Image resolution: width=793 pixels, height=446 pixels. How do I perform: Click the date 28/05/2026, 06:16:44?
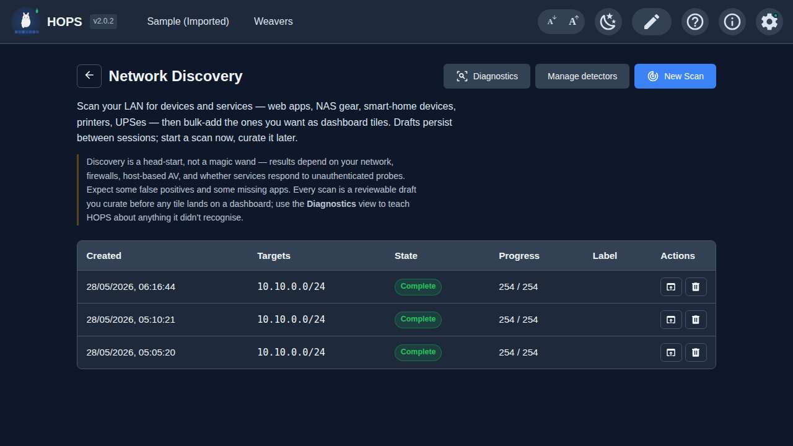(131, 287)
